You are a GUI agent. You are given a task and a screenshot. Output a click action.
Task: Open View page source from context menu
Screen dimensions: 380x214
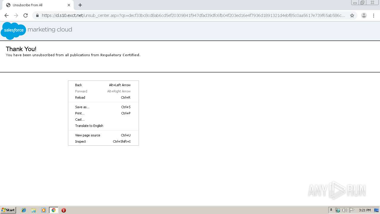point(103,135)
